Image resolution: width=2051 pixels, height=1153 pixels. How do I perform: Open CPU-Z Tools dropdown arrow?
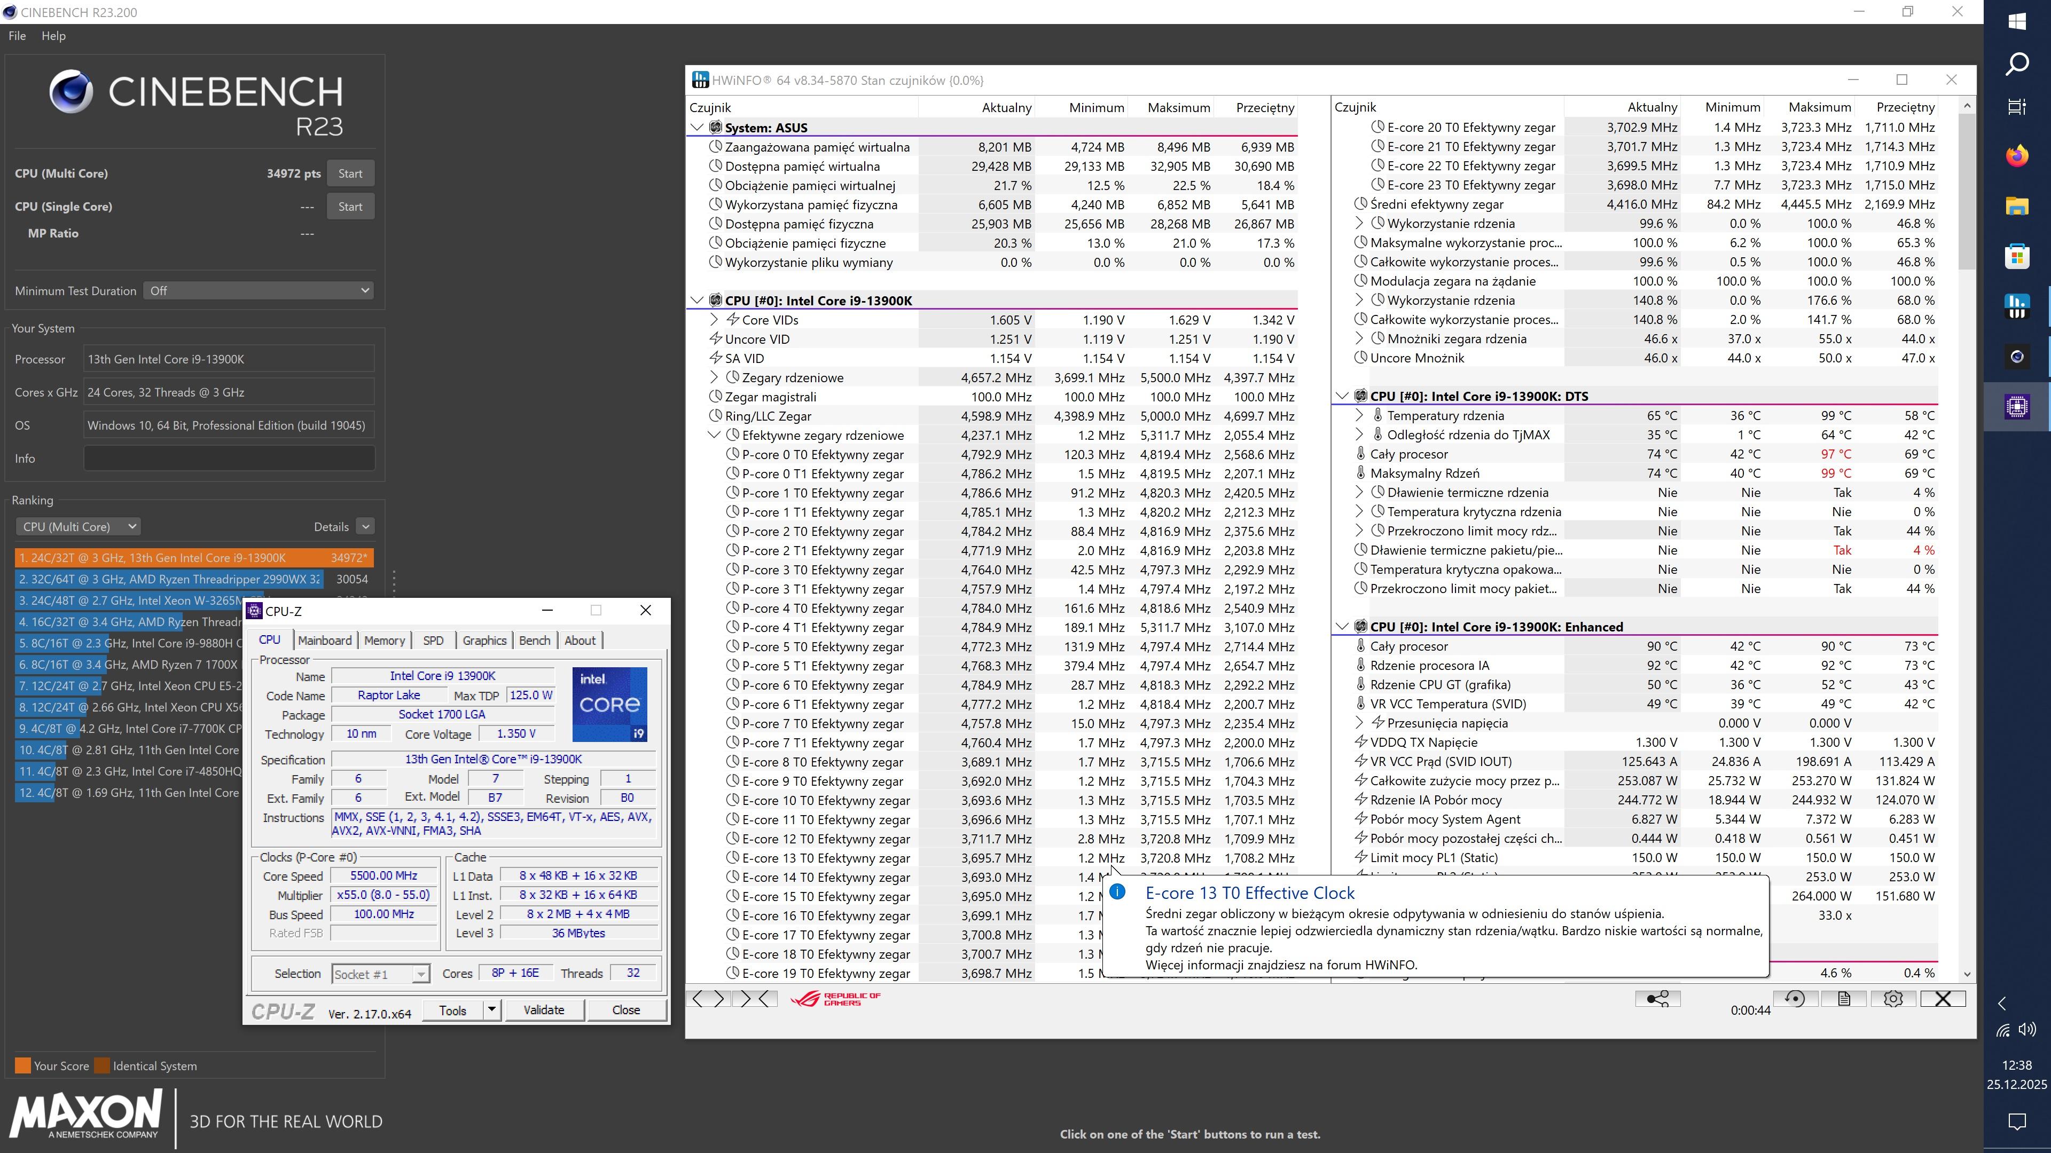[x=491, y=1010]
